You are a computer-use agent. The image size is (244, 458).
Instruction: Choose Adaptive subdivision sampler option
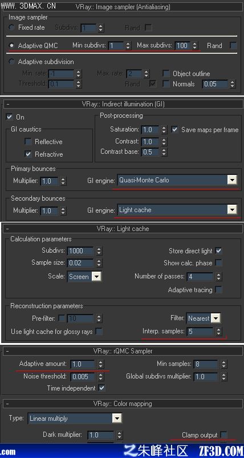click(11, 62)
